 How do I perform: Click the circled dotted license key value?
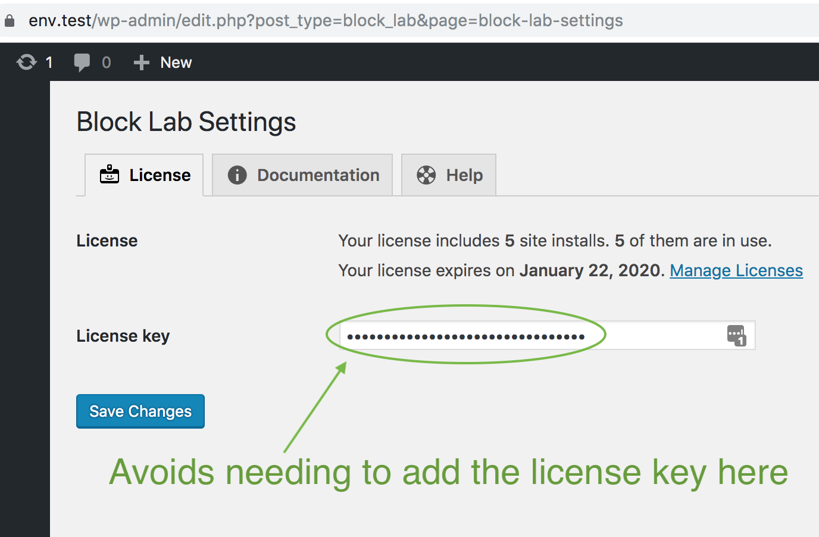click(465, 335)
